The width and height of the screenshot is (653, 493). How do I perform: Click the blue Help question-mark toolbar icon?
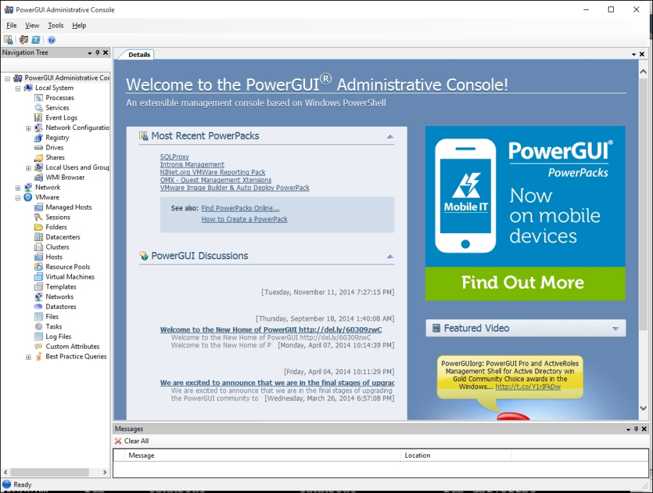click(51, 40)
